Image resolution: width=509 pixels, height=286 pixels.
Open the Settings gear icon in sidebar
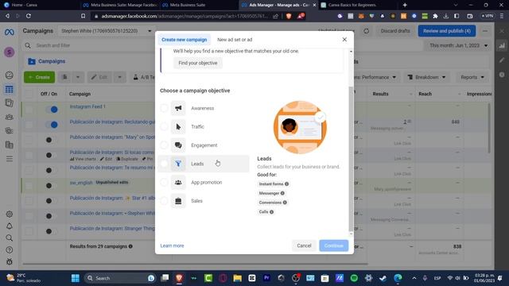9,214
